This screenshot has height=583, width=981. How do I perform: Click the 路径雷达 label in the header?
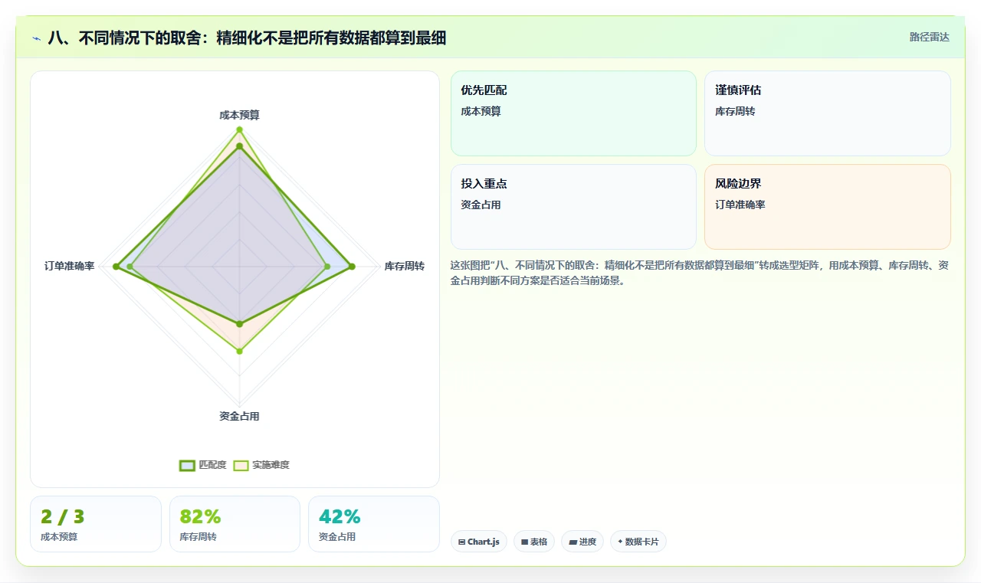tap(929, 37)
